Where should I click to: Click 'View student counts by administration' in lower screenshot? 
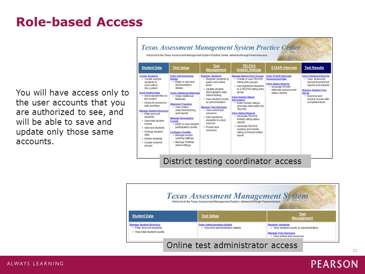pyautogui.click(x=296, y=228)
